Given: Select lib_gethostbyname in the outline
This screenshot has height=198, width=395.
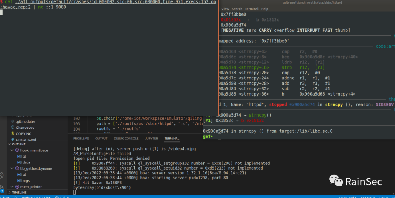Looking at the screenshot, I should [x=36, y=168].
